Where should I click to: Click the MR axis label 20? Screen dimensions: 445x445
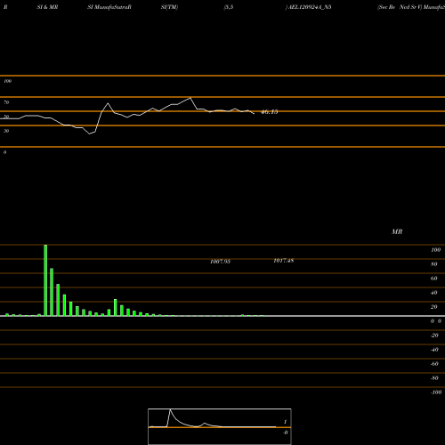434,307
